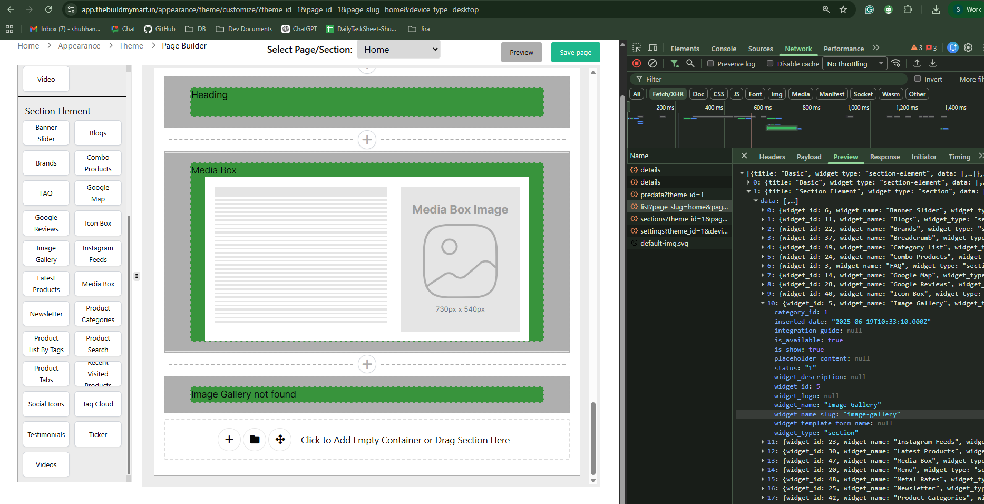The image size is (984, 504).
Task: Add section below Heading with plus circle
Action: (x=367, y=140)
